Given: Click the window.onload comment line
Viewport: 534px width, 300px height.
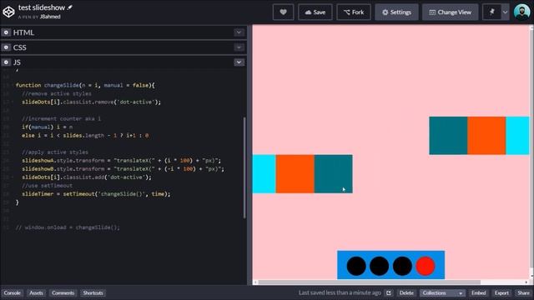Looking at the screenshot, I should tap(68, 227).
